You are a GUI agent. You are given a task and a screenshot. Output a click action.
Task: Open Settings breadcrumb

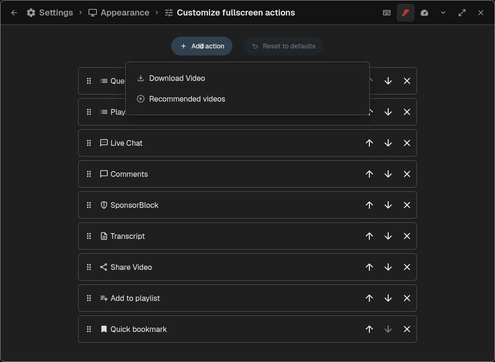click(x=50, y=13)
